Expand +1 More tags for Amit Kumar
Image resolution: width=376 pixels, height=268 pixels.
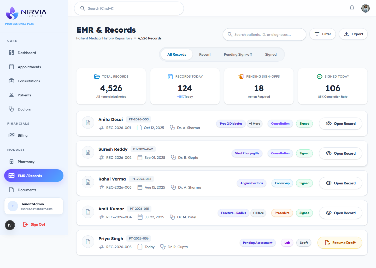tap(258, 213)
